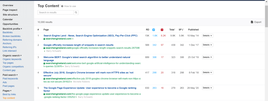The height and width of the screenshot is (101, 268).
Task: Sort by the RD column header
Action: point(148,30)
